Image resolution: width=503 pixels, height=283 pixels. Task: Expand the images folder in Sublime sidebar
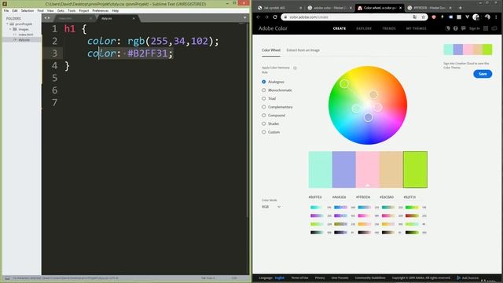[x=10, y=29]
